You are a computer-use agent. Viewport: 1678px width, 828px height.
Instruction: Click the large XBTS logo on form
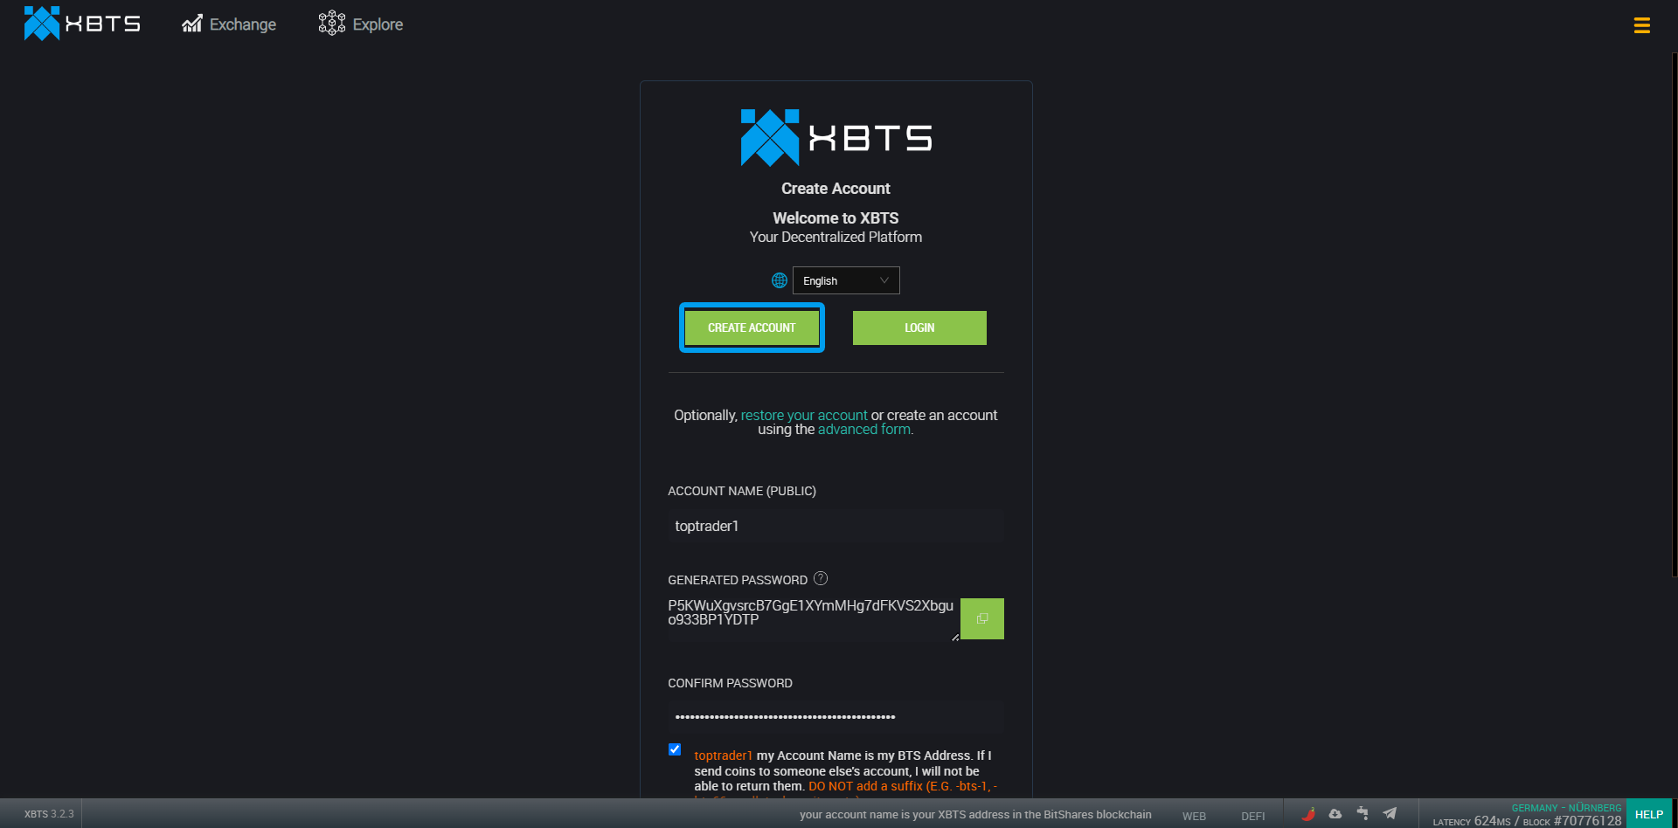tap(836, 138)
